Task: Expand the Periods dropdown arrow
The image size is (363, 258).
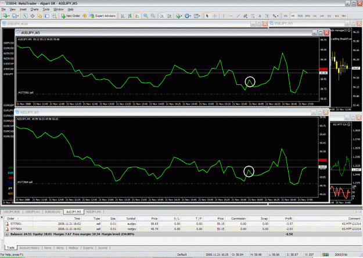Action: coord(191,16)
